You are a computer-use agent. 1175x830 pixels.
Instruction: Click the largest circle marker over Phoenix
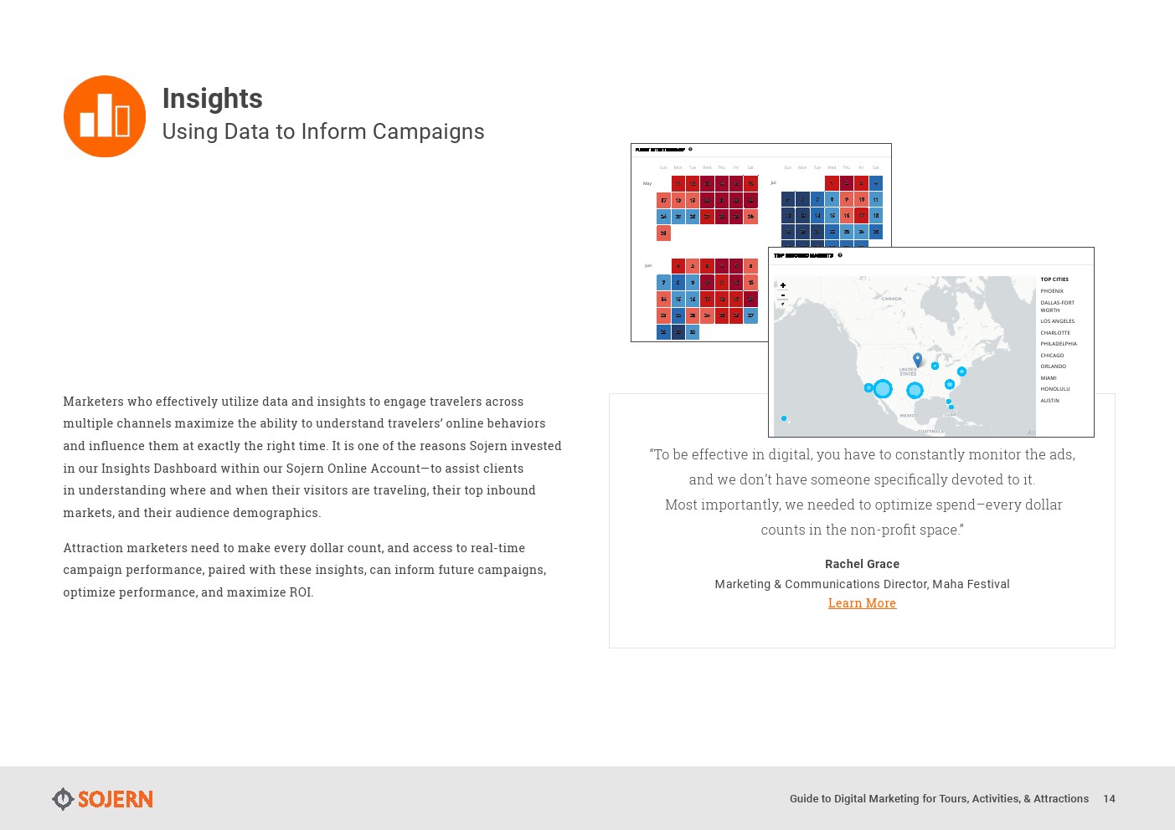(x=883, y=388)
